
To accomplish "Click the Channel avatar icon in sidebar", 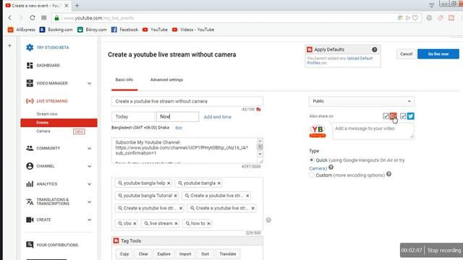I will [30, 166].
